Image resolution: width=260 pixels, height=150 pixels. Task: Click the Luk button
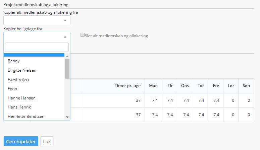47,141
